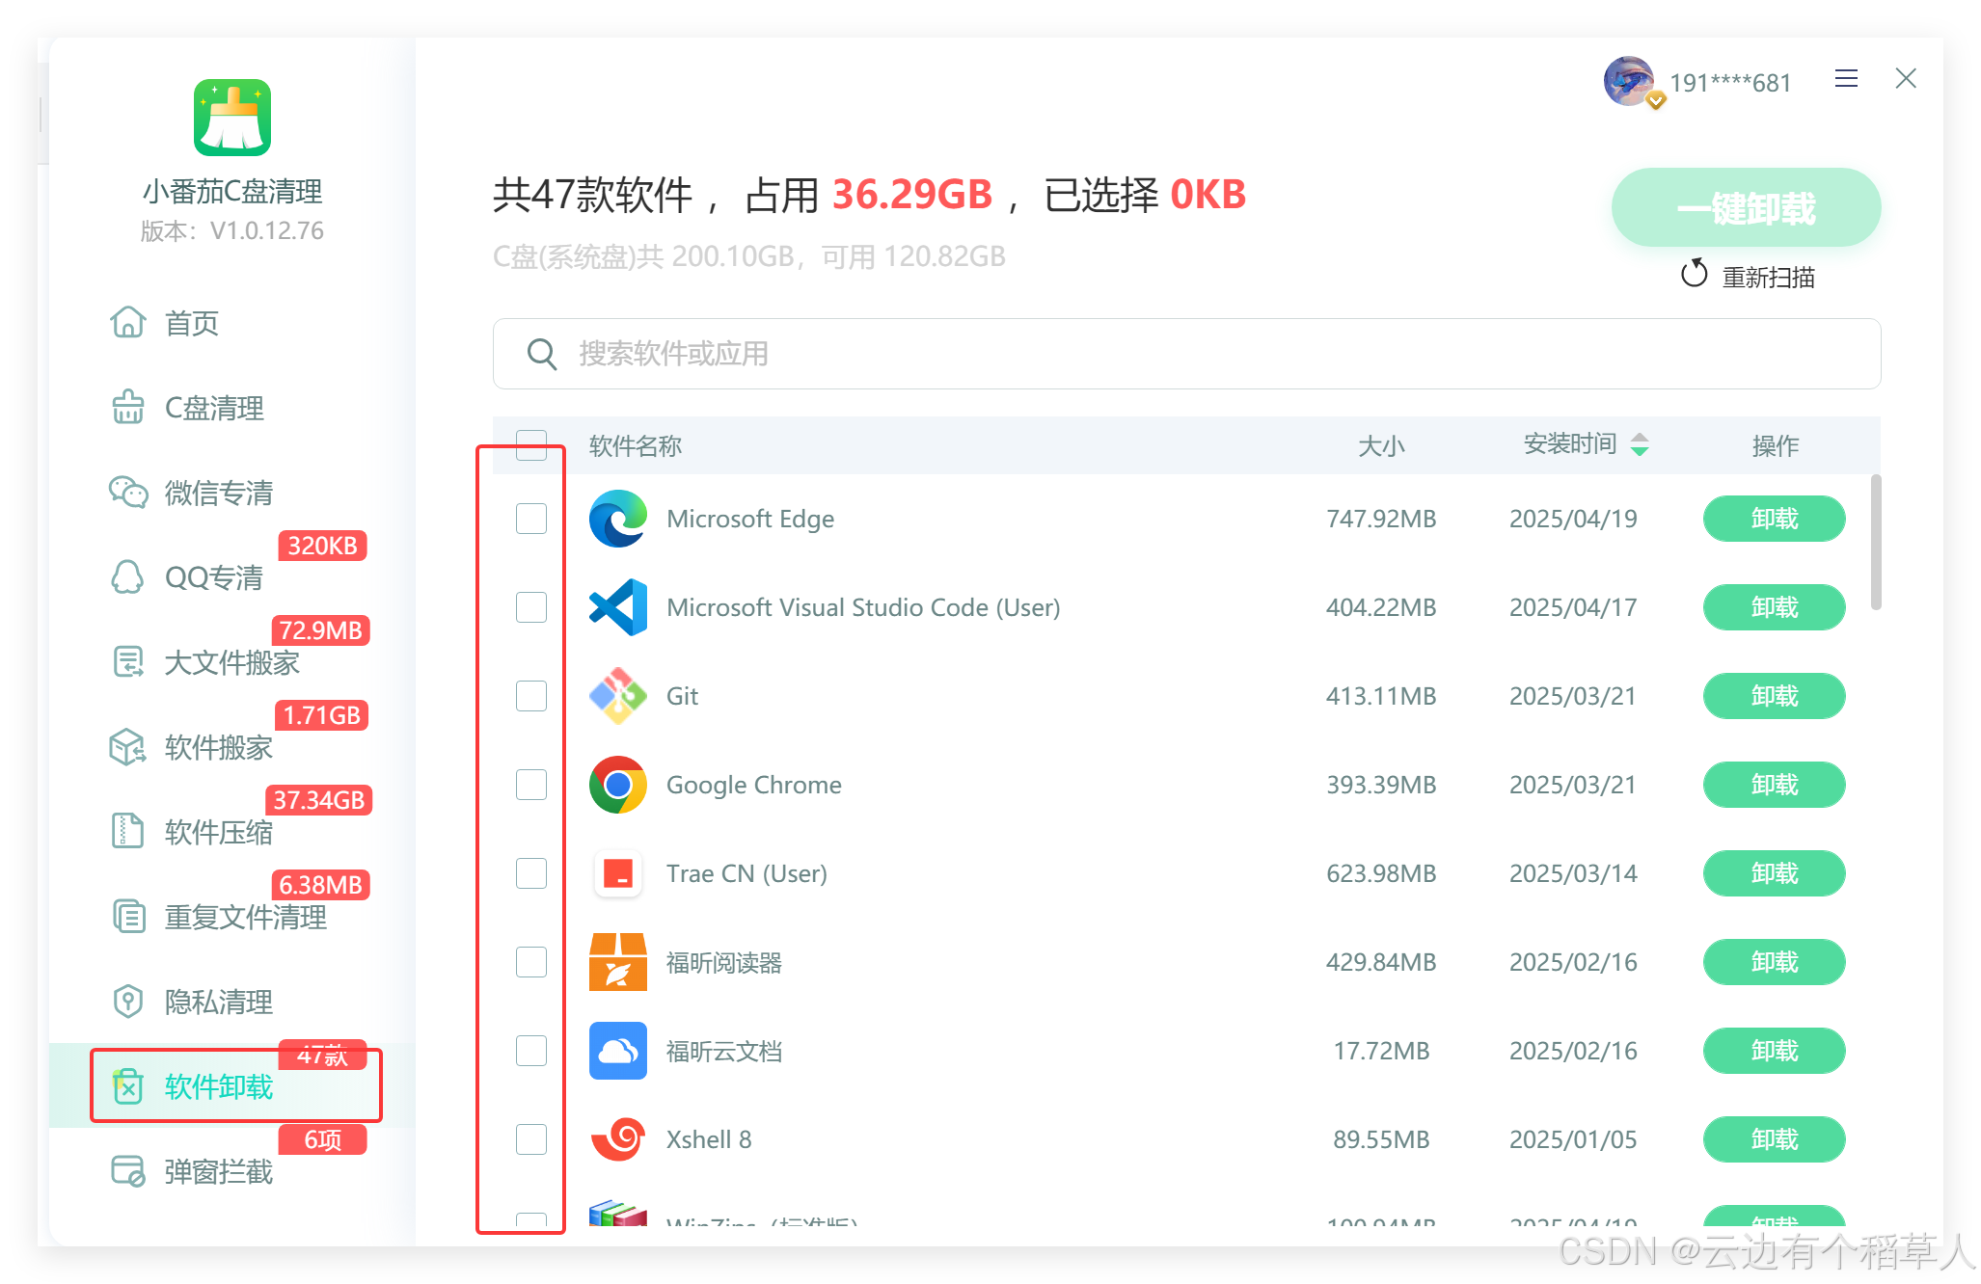Viewport: 1981px width, 1284px height.
Task: Open the C盘清理 basket icon
Action: (127, 408)
